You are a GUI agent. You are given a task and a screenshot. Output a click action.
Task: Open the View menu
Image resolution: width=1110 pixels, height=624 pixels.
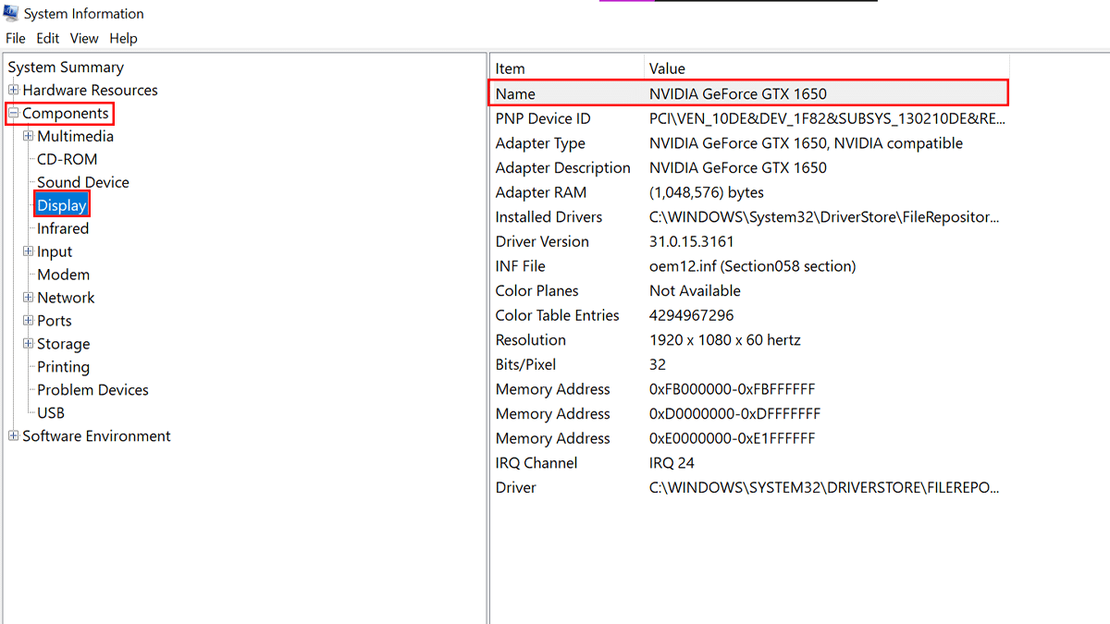point(84,38)
